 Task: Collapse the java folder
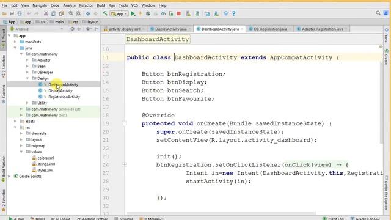[15, 48]
